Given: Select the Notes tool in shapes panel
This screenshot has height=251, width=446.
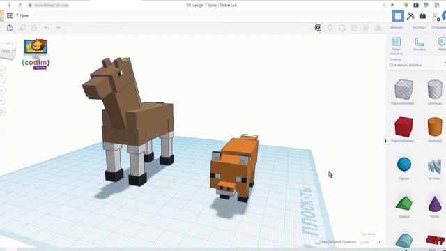Looking at the screenshot, I should [442, 44].
